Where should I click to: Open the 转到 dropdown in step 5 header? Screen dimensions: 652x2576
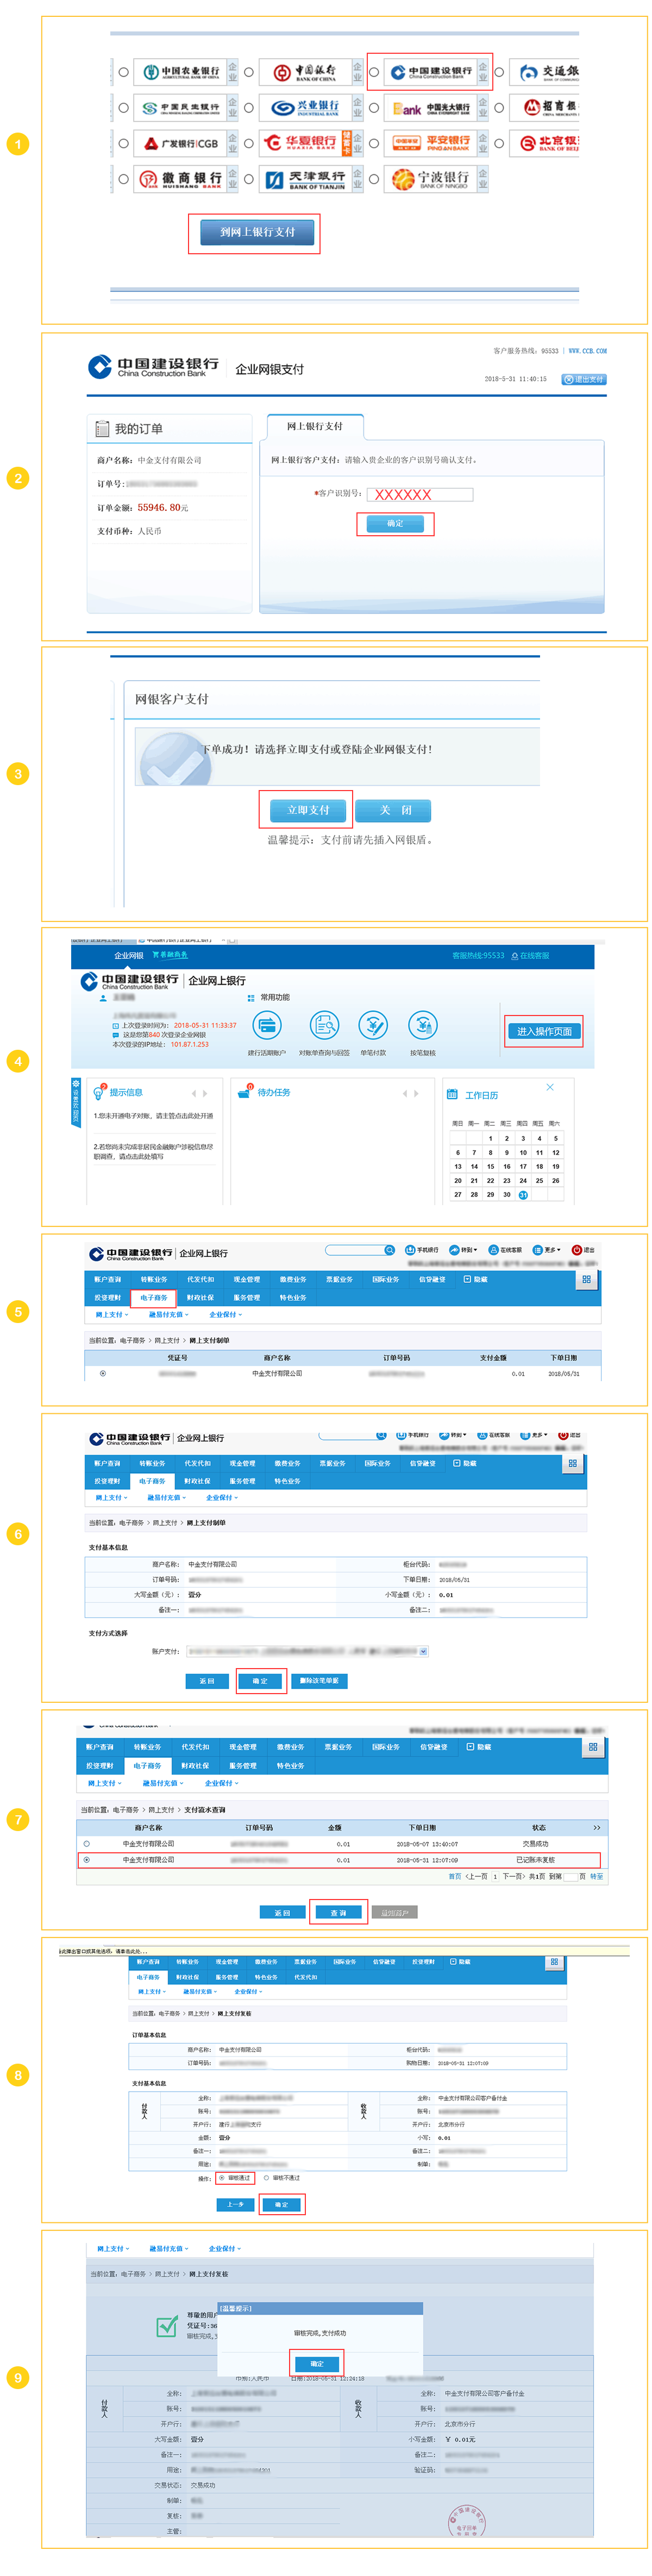(463, 1250)
